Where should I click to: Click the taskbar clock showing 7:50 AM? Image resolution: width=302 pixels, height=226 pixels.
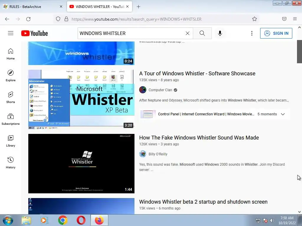287,220
